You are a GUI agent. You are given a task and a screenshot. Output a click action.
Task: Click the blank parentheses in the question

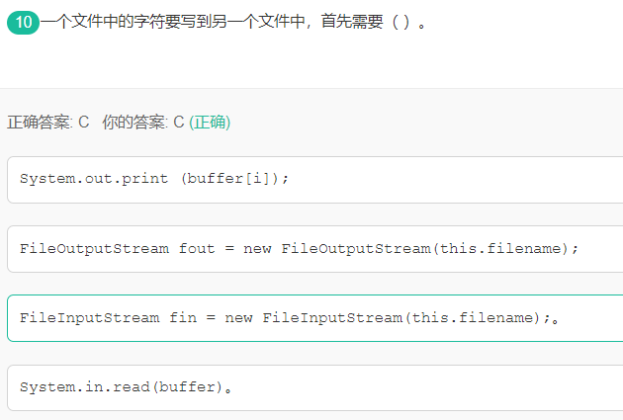(x=400, y=22)
